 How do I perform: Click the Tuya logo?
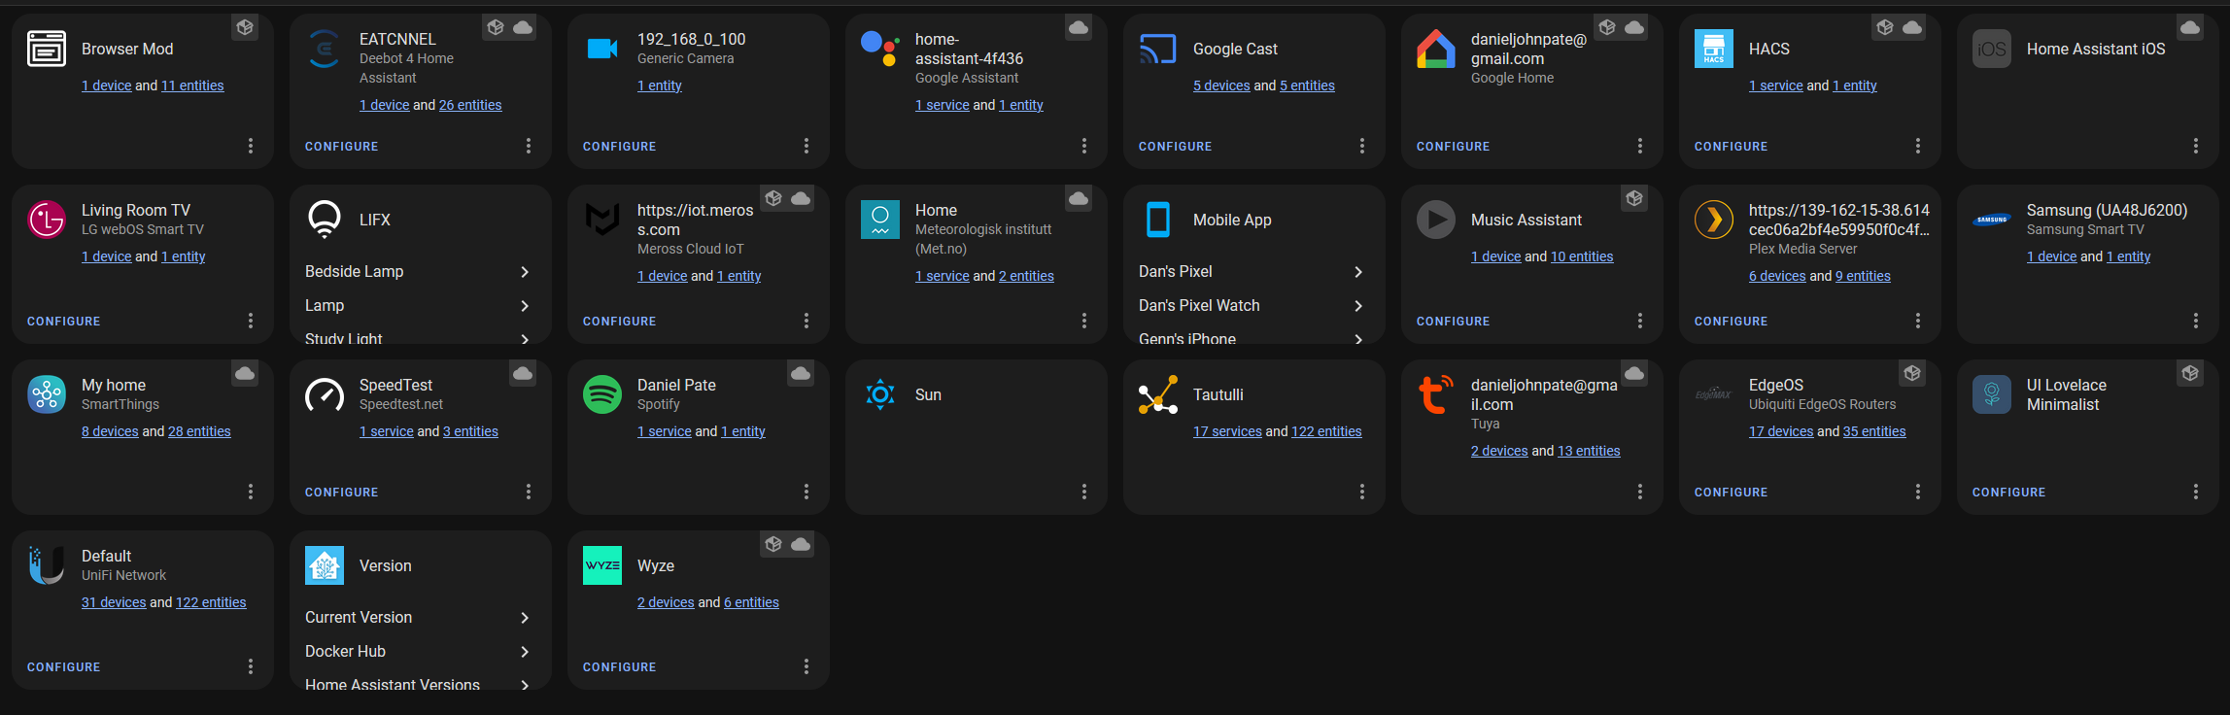click(x=1436, y=394)
